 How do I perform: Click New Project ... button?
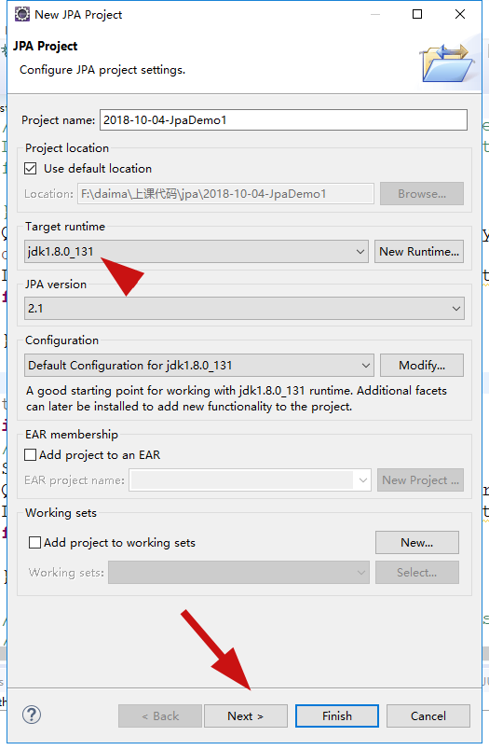pyautogui.click(x=420, y=479)
